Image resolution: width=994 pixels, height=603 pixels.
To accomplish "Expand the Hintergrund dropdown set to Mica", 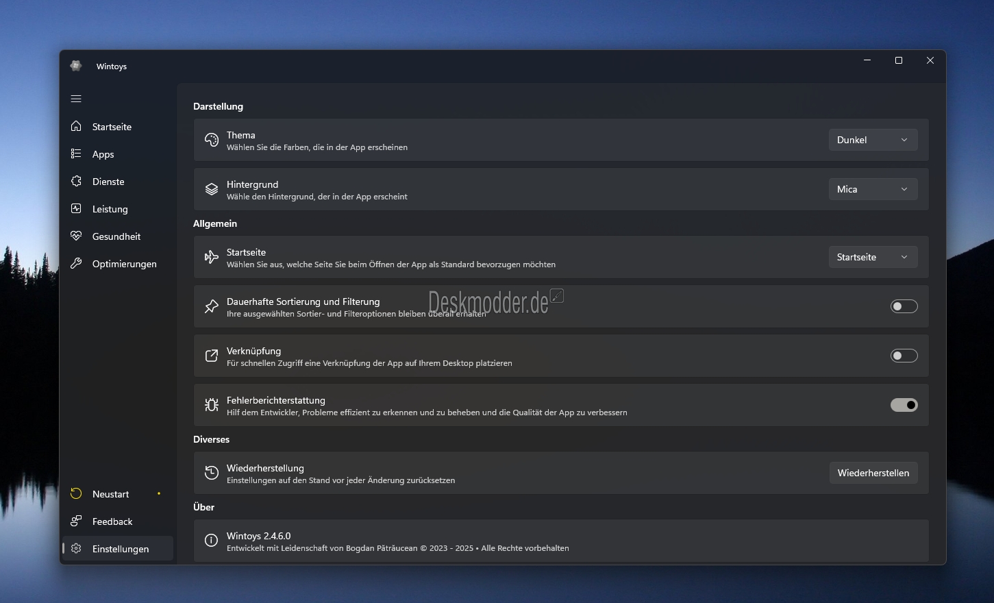I will pos(873,189).
